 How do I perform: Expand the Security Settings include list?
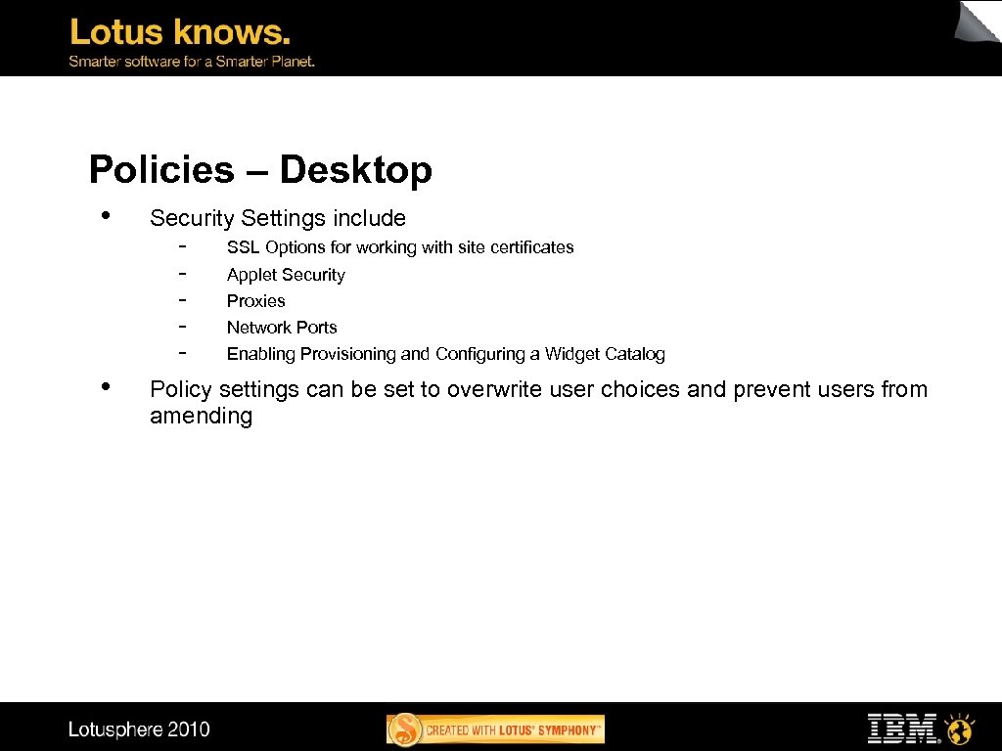coord(277,218)
